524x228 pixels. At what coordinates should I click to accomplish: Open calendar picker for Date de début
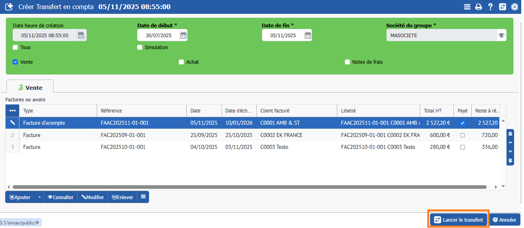pyautogui.click(x=183, y=35)
